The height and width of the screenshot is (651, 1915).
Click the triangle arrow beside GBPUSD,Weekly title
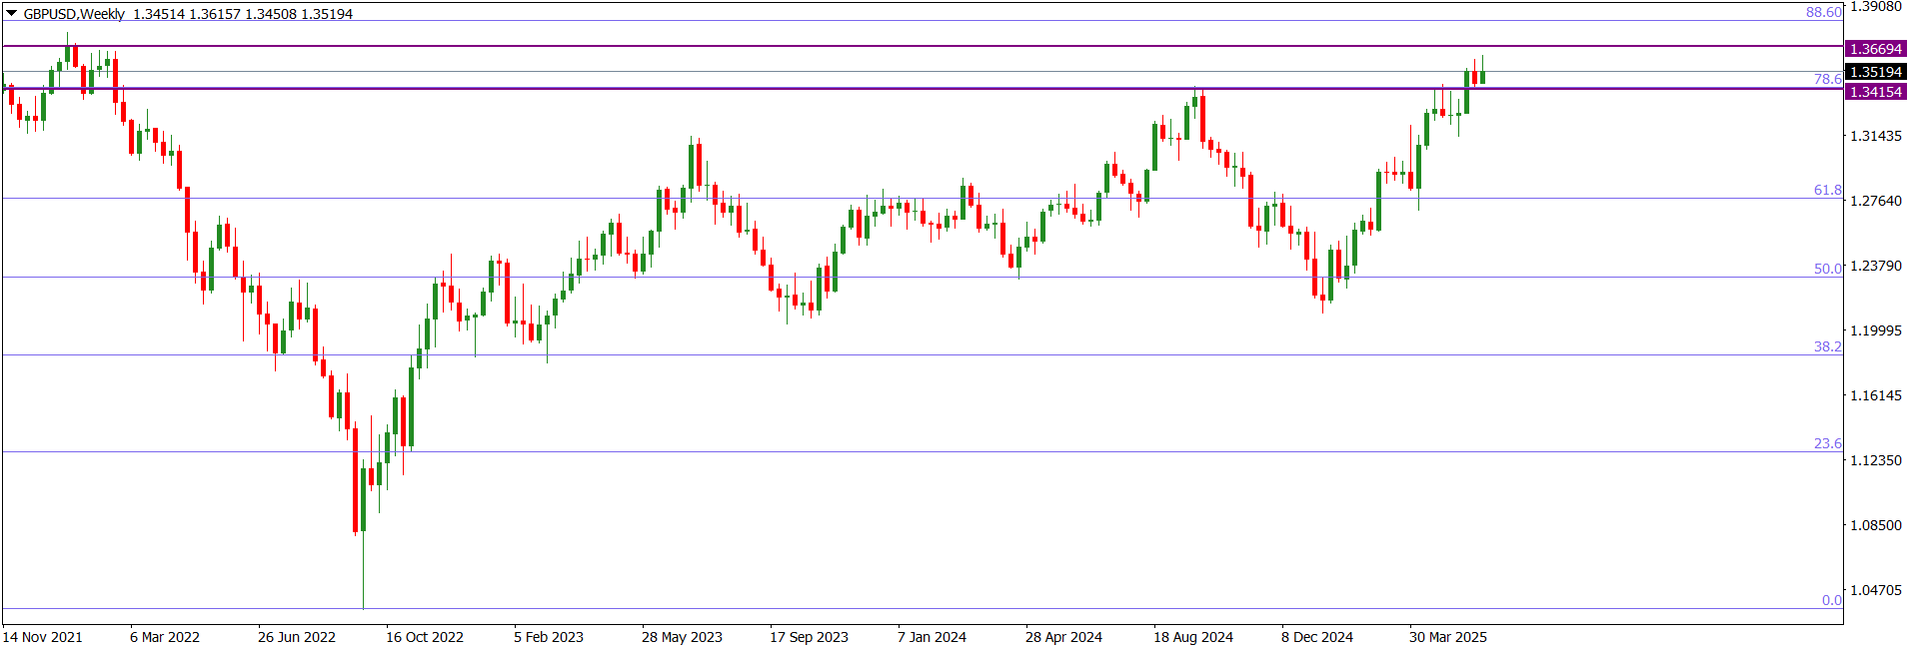point(11,14)
